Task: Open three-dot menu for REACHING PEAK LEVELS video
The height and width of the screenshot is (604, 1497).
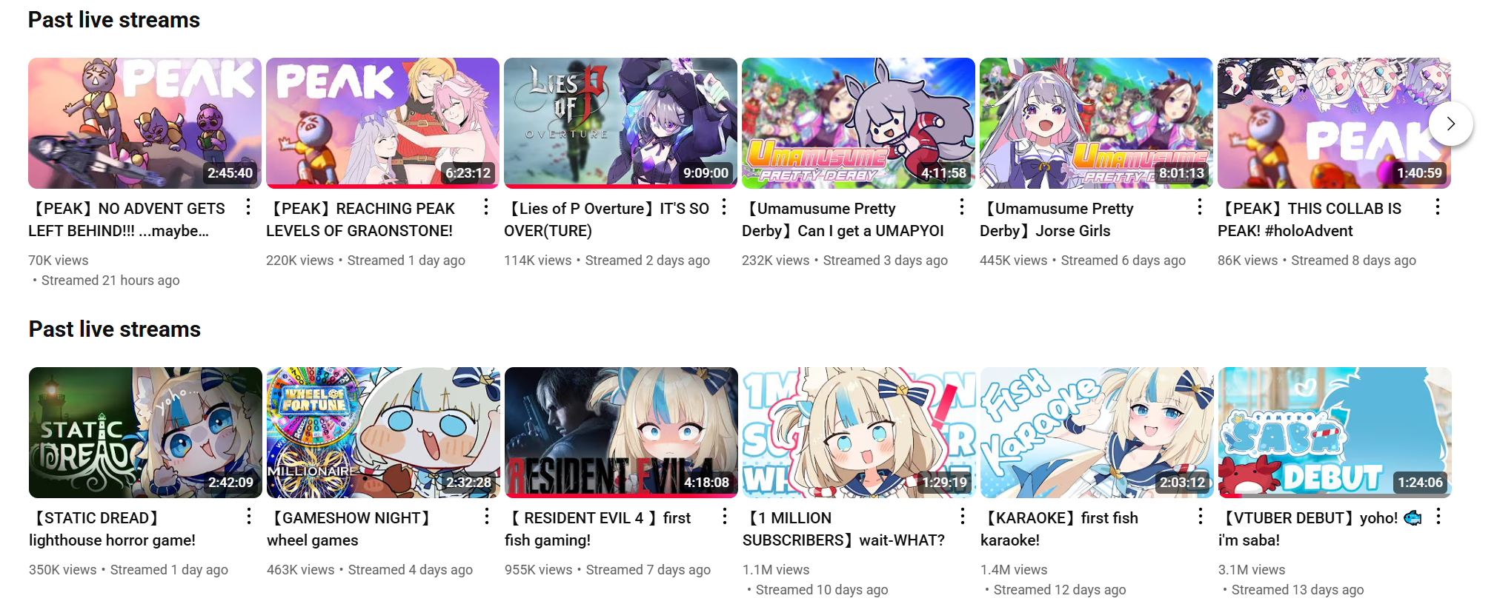Action: coord(486,207)
